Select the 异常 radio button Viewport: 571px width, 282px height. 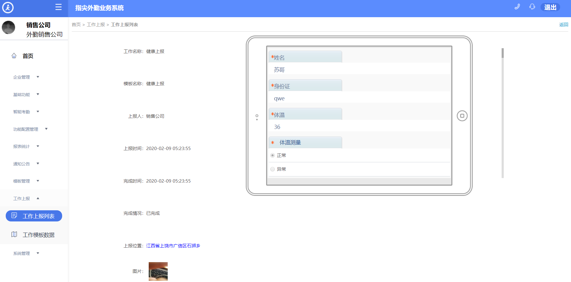(272, 169)
